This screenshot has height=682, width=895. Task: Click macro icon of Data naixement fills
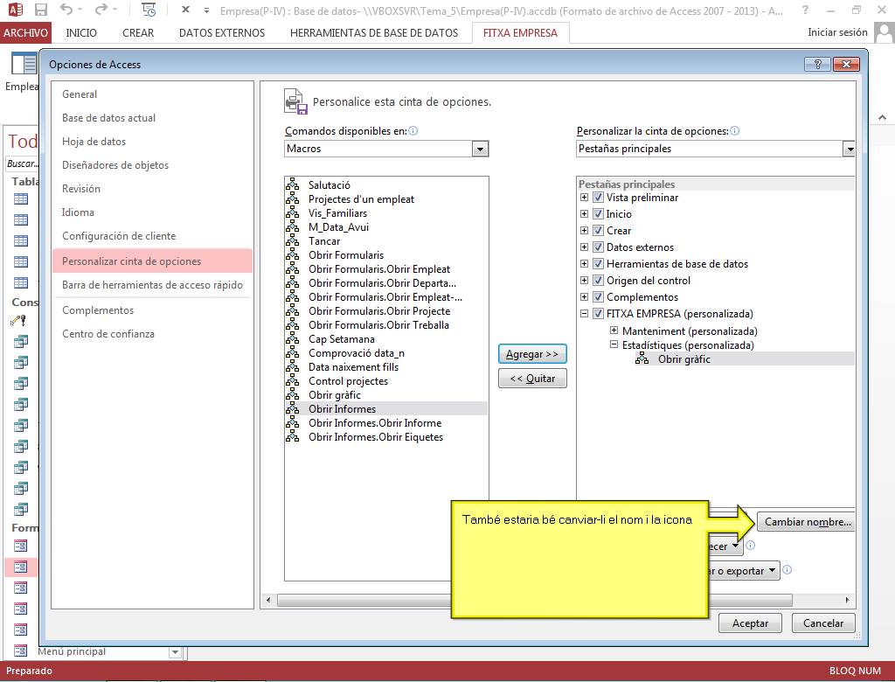[292, 366]
